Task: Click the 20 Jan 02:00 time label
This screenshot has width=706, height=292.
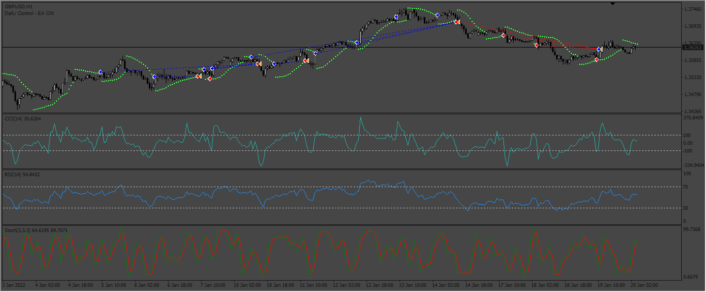Action: [643, 285]
